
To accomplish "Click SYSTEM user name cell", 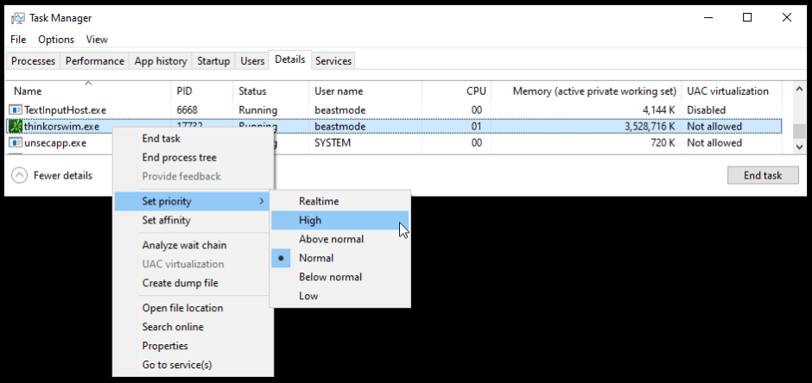I will coord(333,143).
